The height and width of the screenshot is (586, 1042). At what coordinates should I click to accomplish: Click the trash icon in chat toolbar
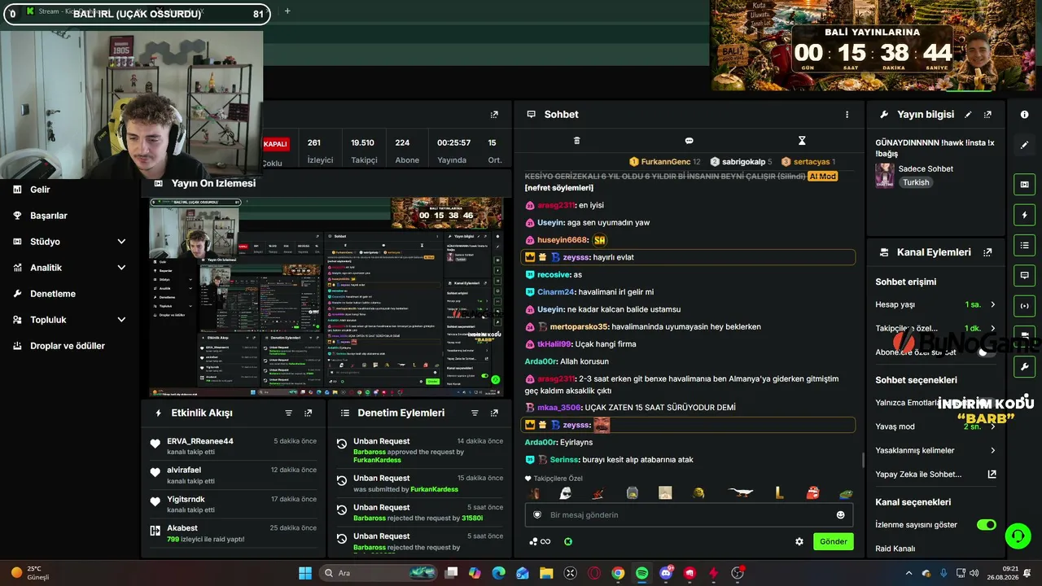(x=577, y=141)
